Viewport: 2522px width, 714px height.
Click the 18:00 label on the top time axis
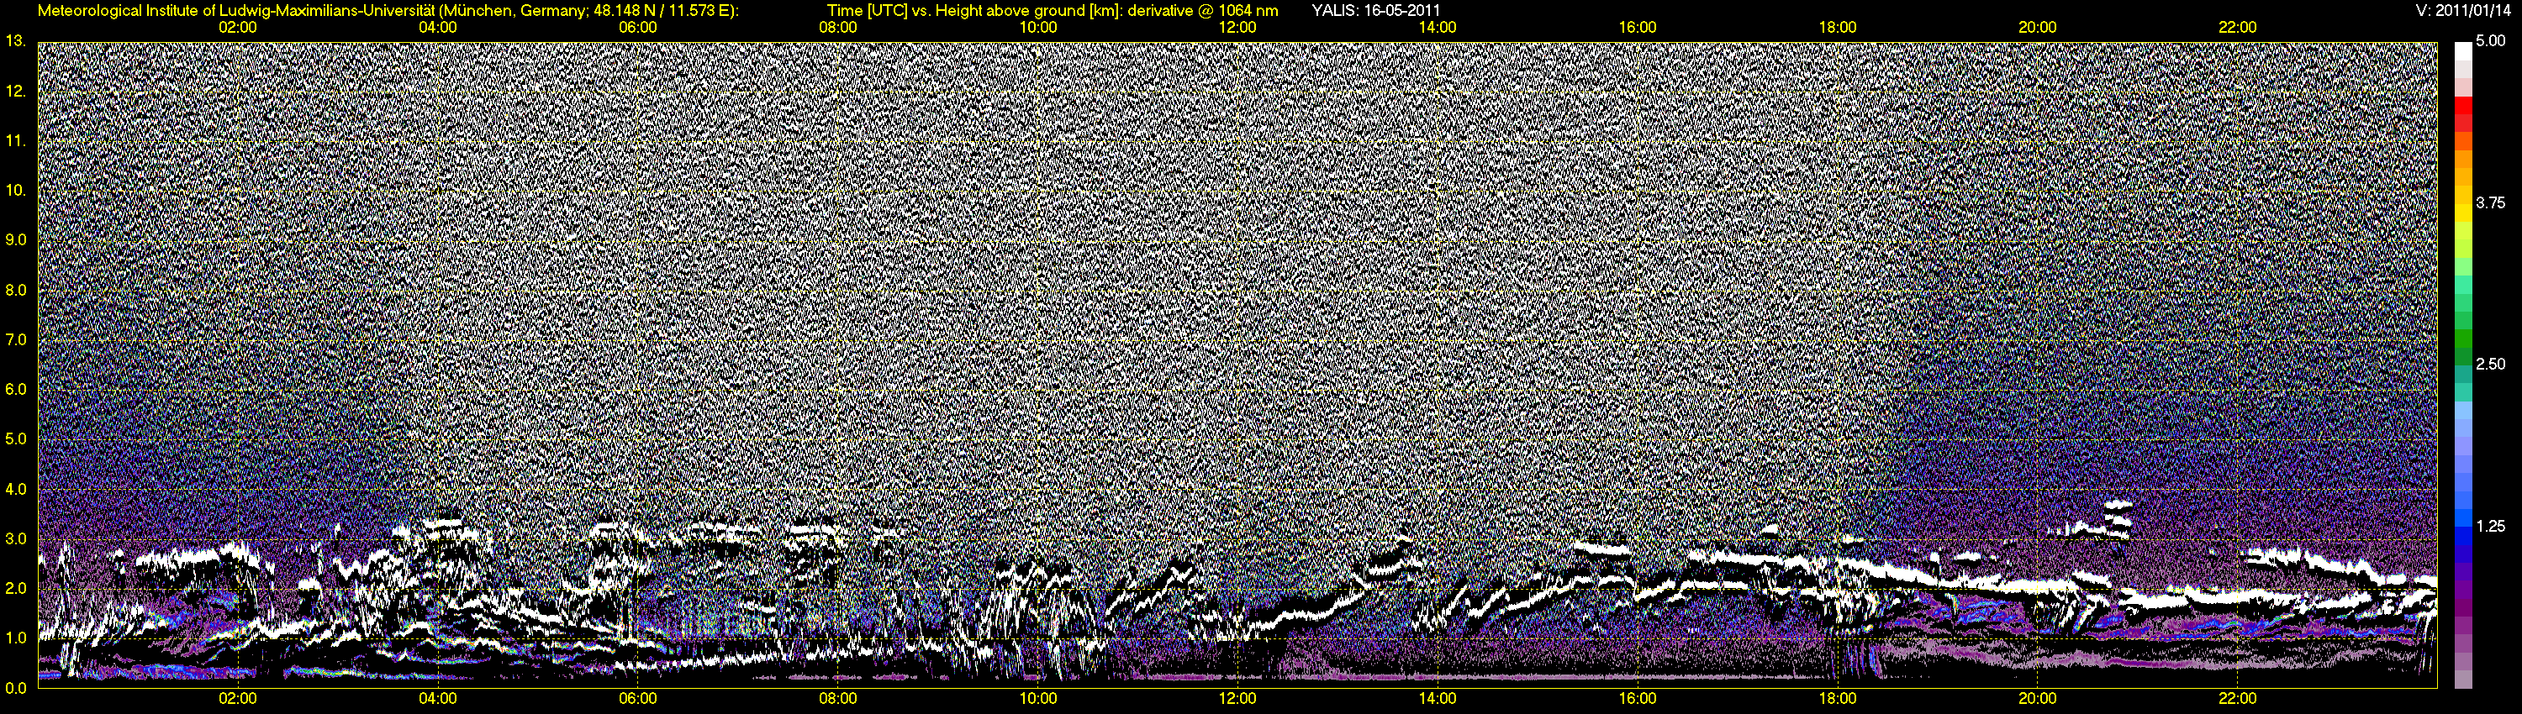(1838, 28)
